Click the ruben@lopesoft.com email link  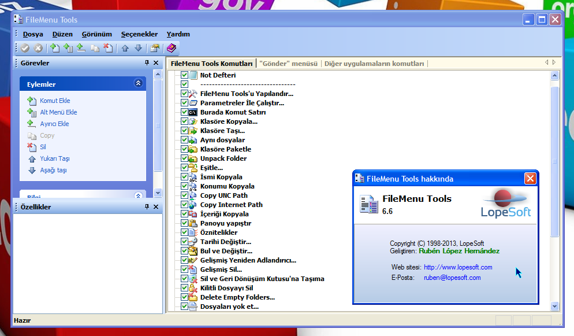(452, 278)
